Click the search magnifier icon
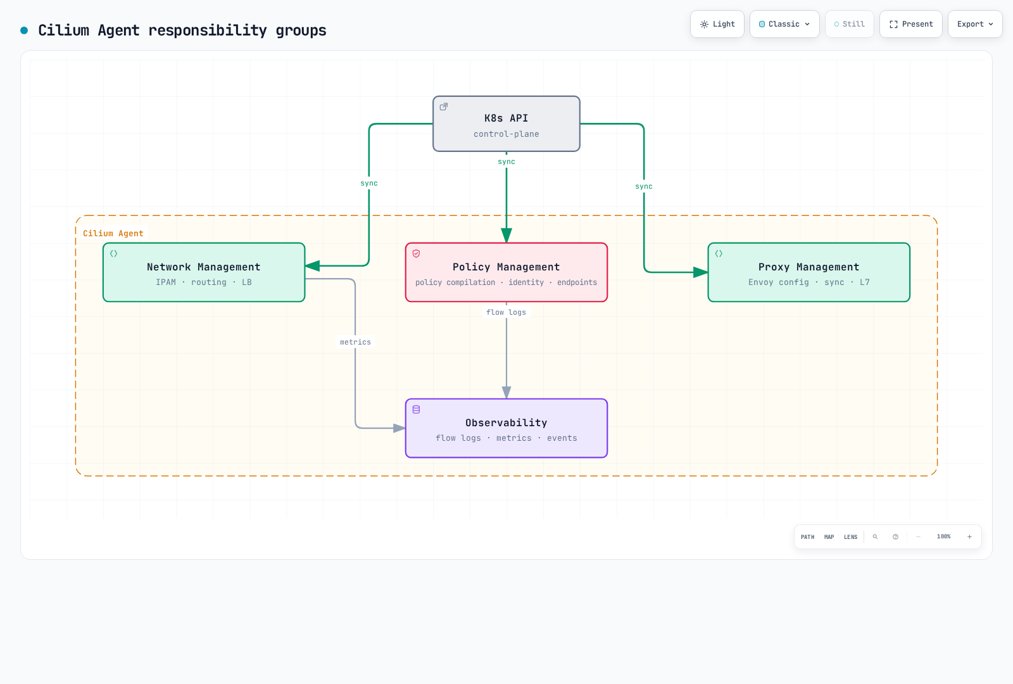Image resolution: width=1013 pixels, height=684 pixels. click(x=876, y=537)
